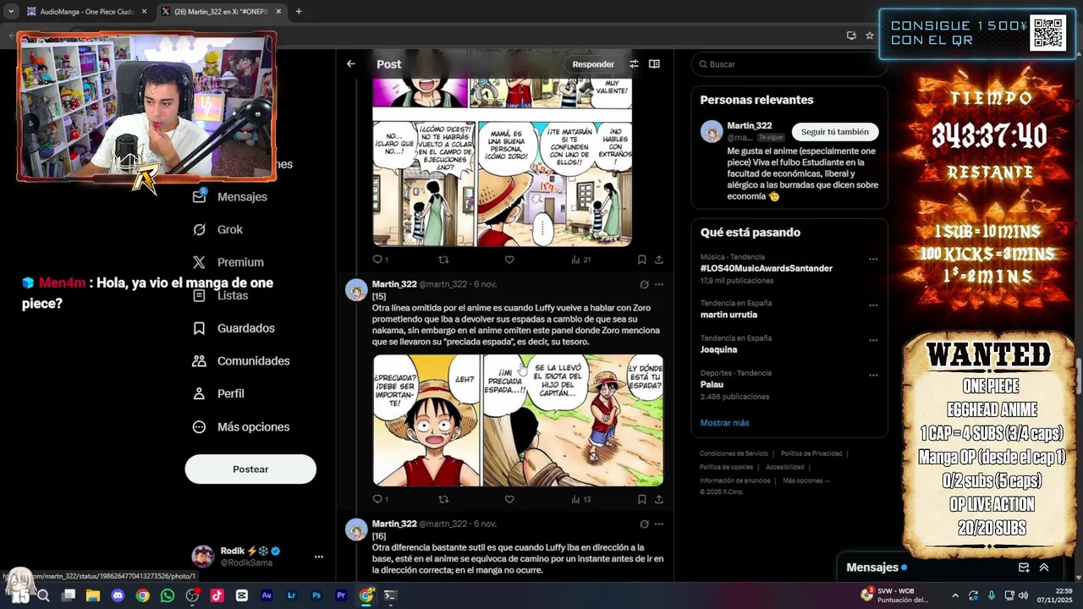Go back using the arrow beside Post
Screen dimensions: 1083x609
(x=350, y=63)
